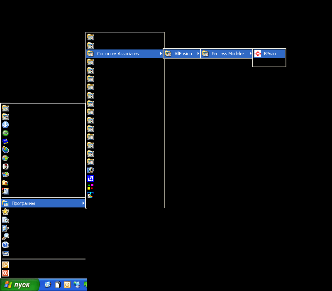Viewport: 332px width, 291px height.
Task: Open the postage stamp bird icon entry
Action: coord(5,166)
